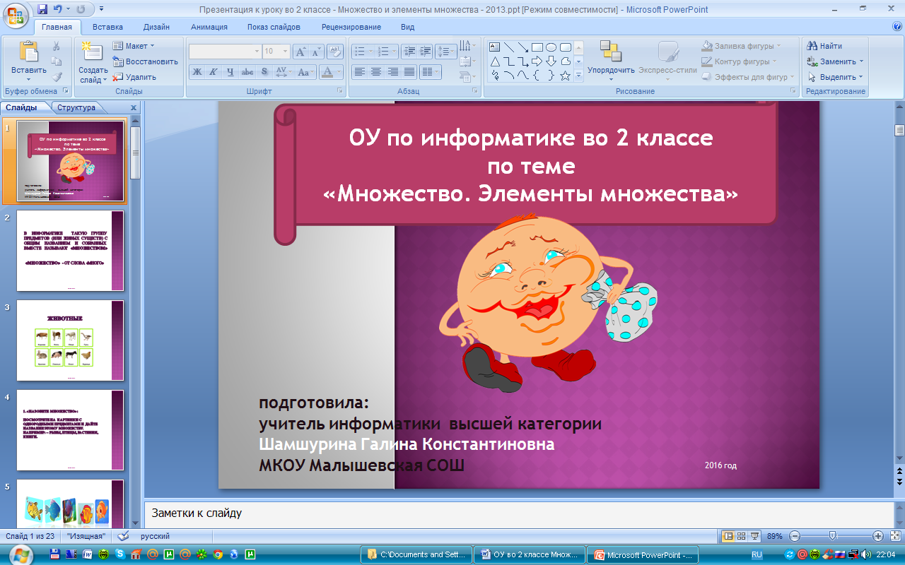
Task: Open the font name combo box
Action: (x=225, y=52)
